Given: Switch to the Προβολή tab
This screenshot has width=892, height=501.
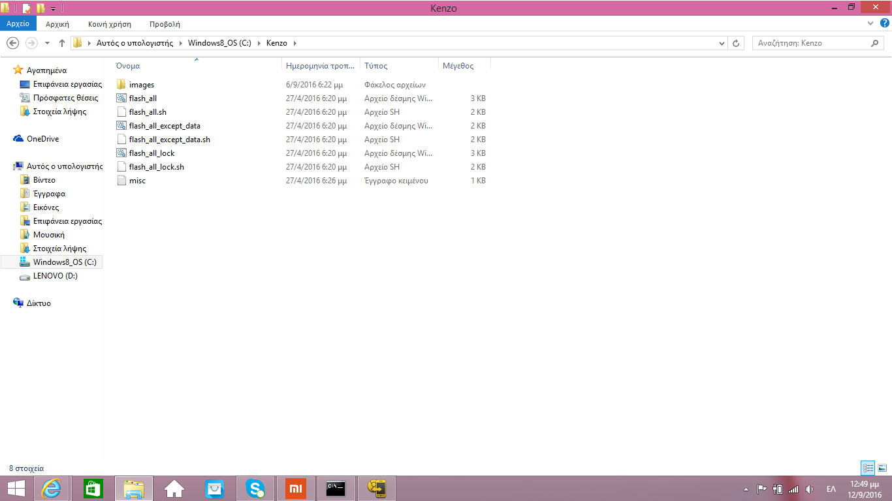Looking at the screenshot, I should (x=165, y=24).
